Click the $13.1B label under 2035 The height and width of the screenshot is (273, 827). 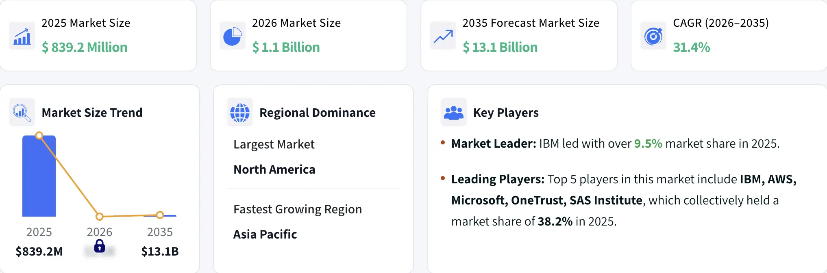(160, 252)
